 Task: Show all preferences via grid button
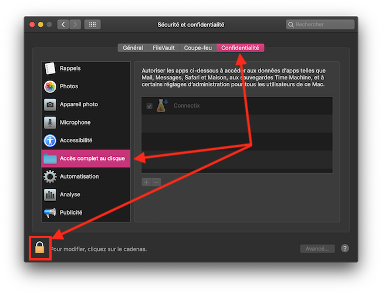pyautogui.click(x=92, y=25)
